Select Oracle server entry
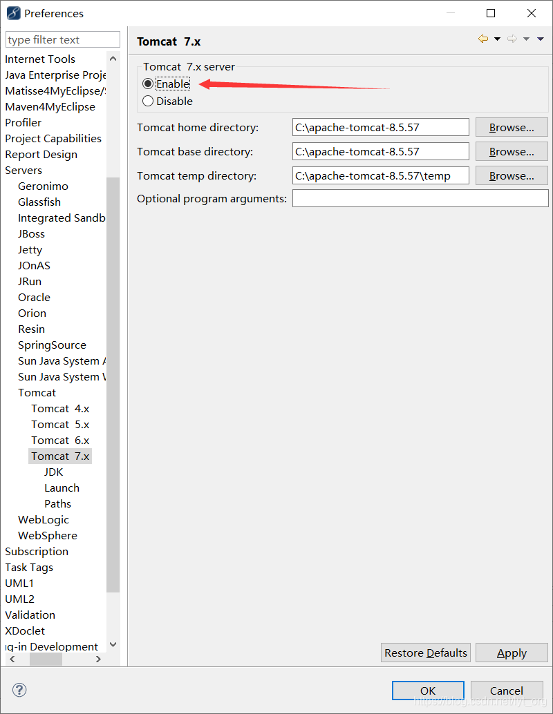 pos(34,298)
